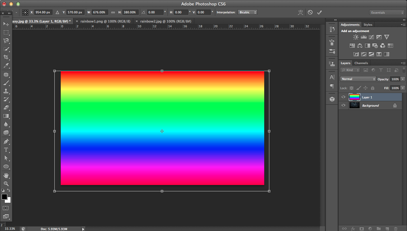Commit the transform with the checkmark
Screen dimensions: 407x231
pos(320,12)
